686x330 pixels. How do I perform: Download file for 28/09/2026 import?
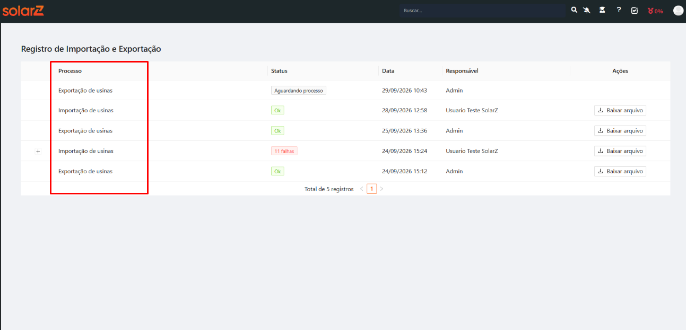coord(620,111)
